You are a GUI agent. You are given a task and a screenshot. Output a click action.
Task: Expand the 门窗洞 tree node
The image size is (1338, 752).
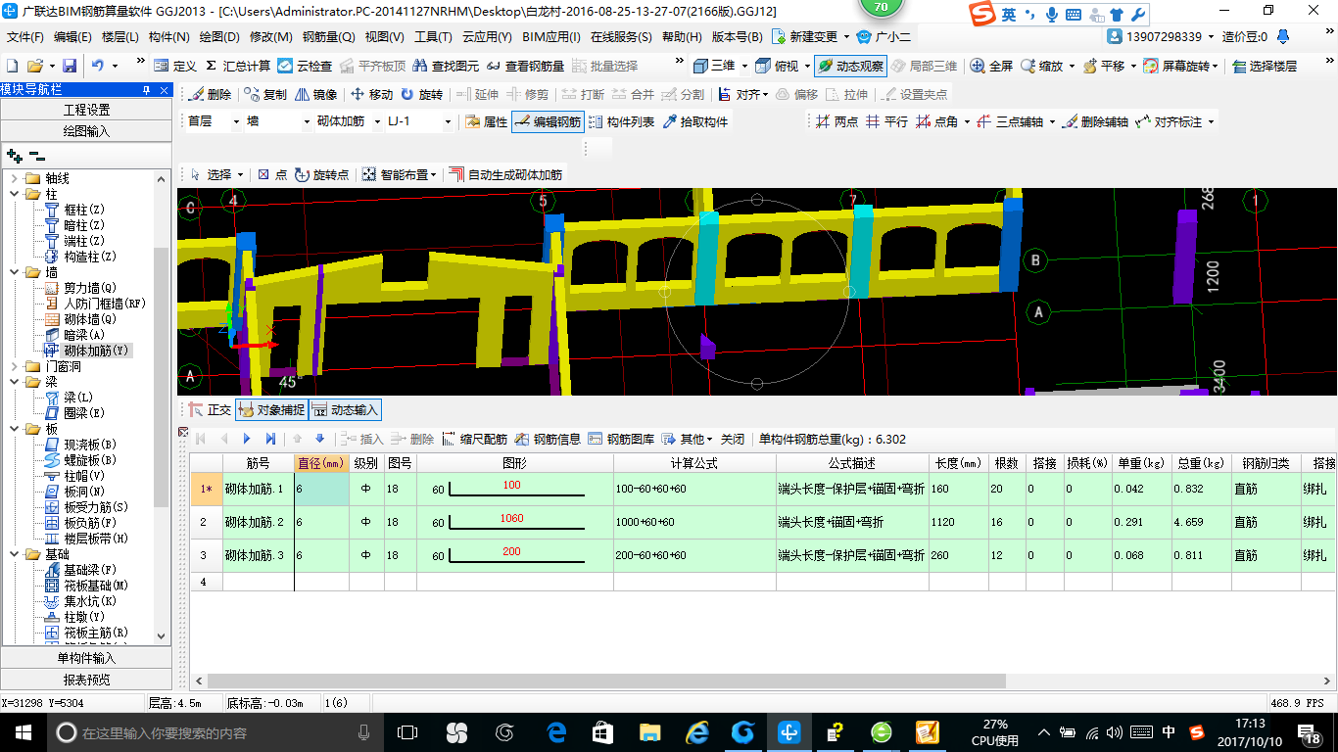point(15,366)
